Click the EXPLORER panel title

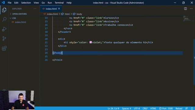pyautogui.click(x=17, y=9)
